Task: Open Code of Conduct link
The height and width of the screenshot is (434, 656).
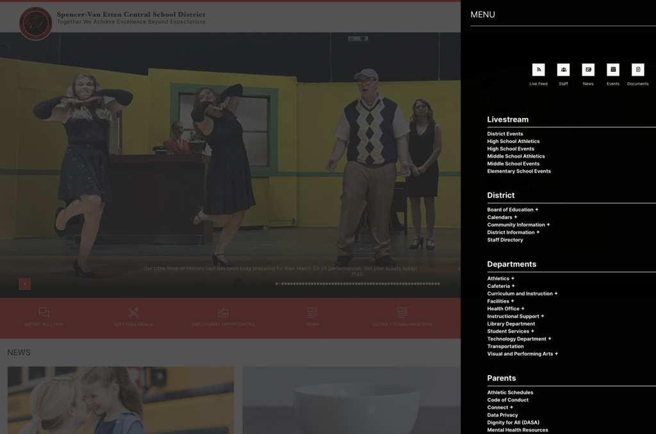Action: pyautogui.click(x=507, y=400)
